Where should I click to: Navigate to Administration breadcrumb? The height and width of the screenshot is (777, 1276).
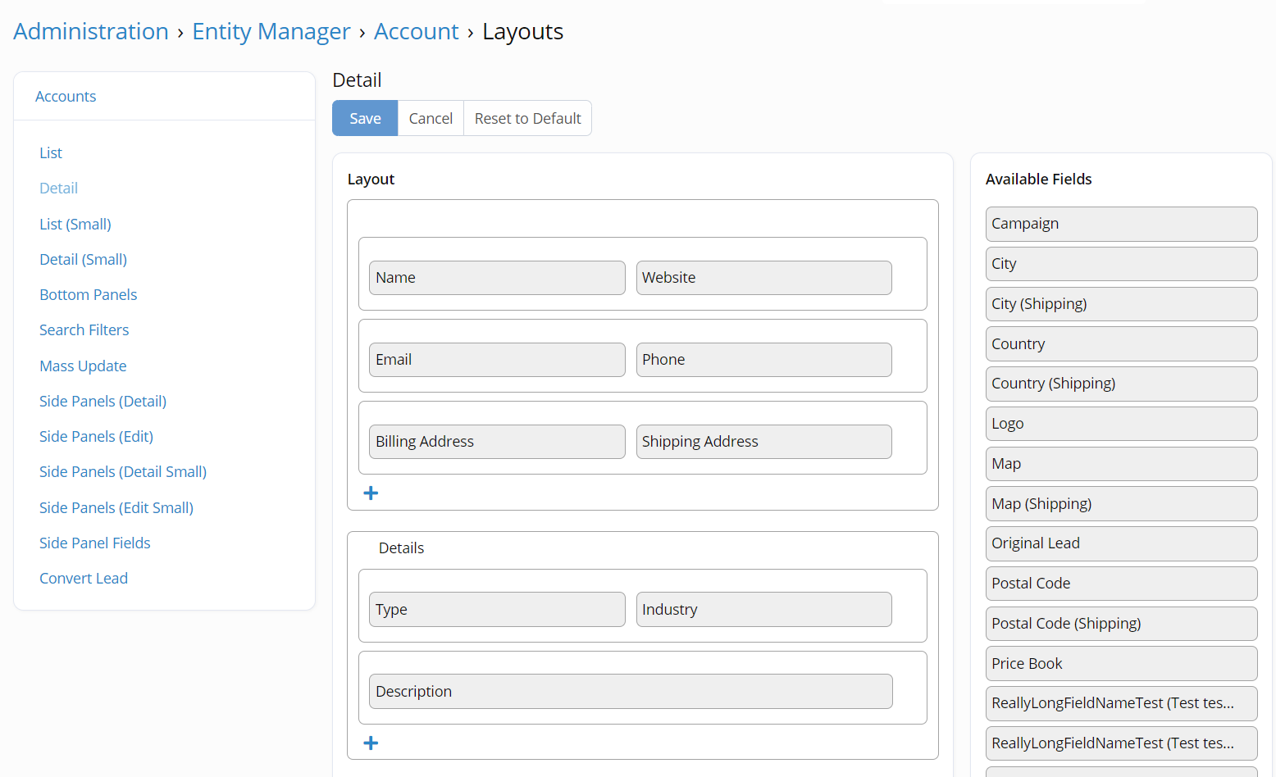coord(91,31)
